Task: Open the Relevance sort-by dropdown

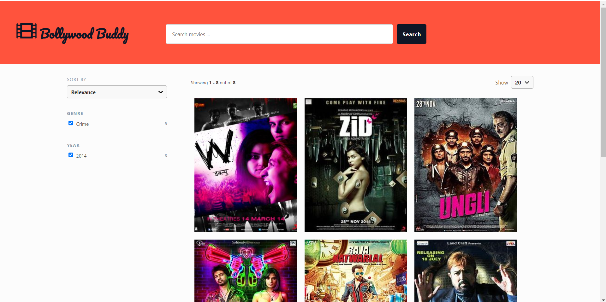Action: pos(117,92)
